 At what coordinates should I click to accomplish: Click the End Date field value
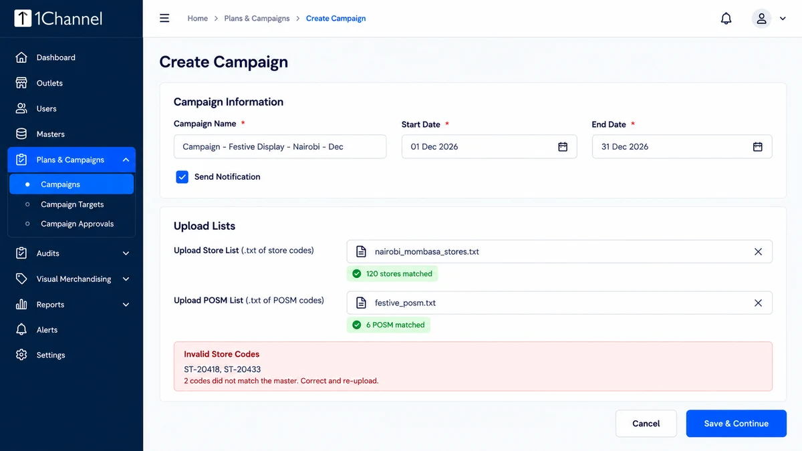625,147
